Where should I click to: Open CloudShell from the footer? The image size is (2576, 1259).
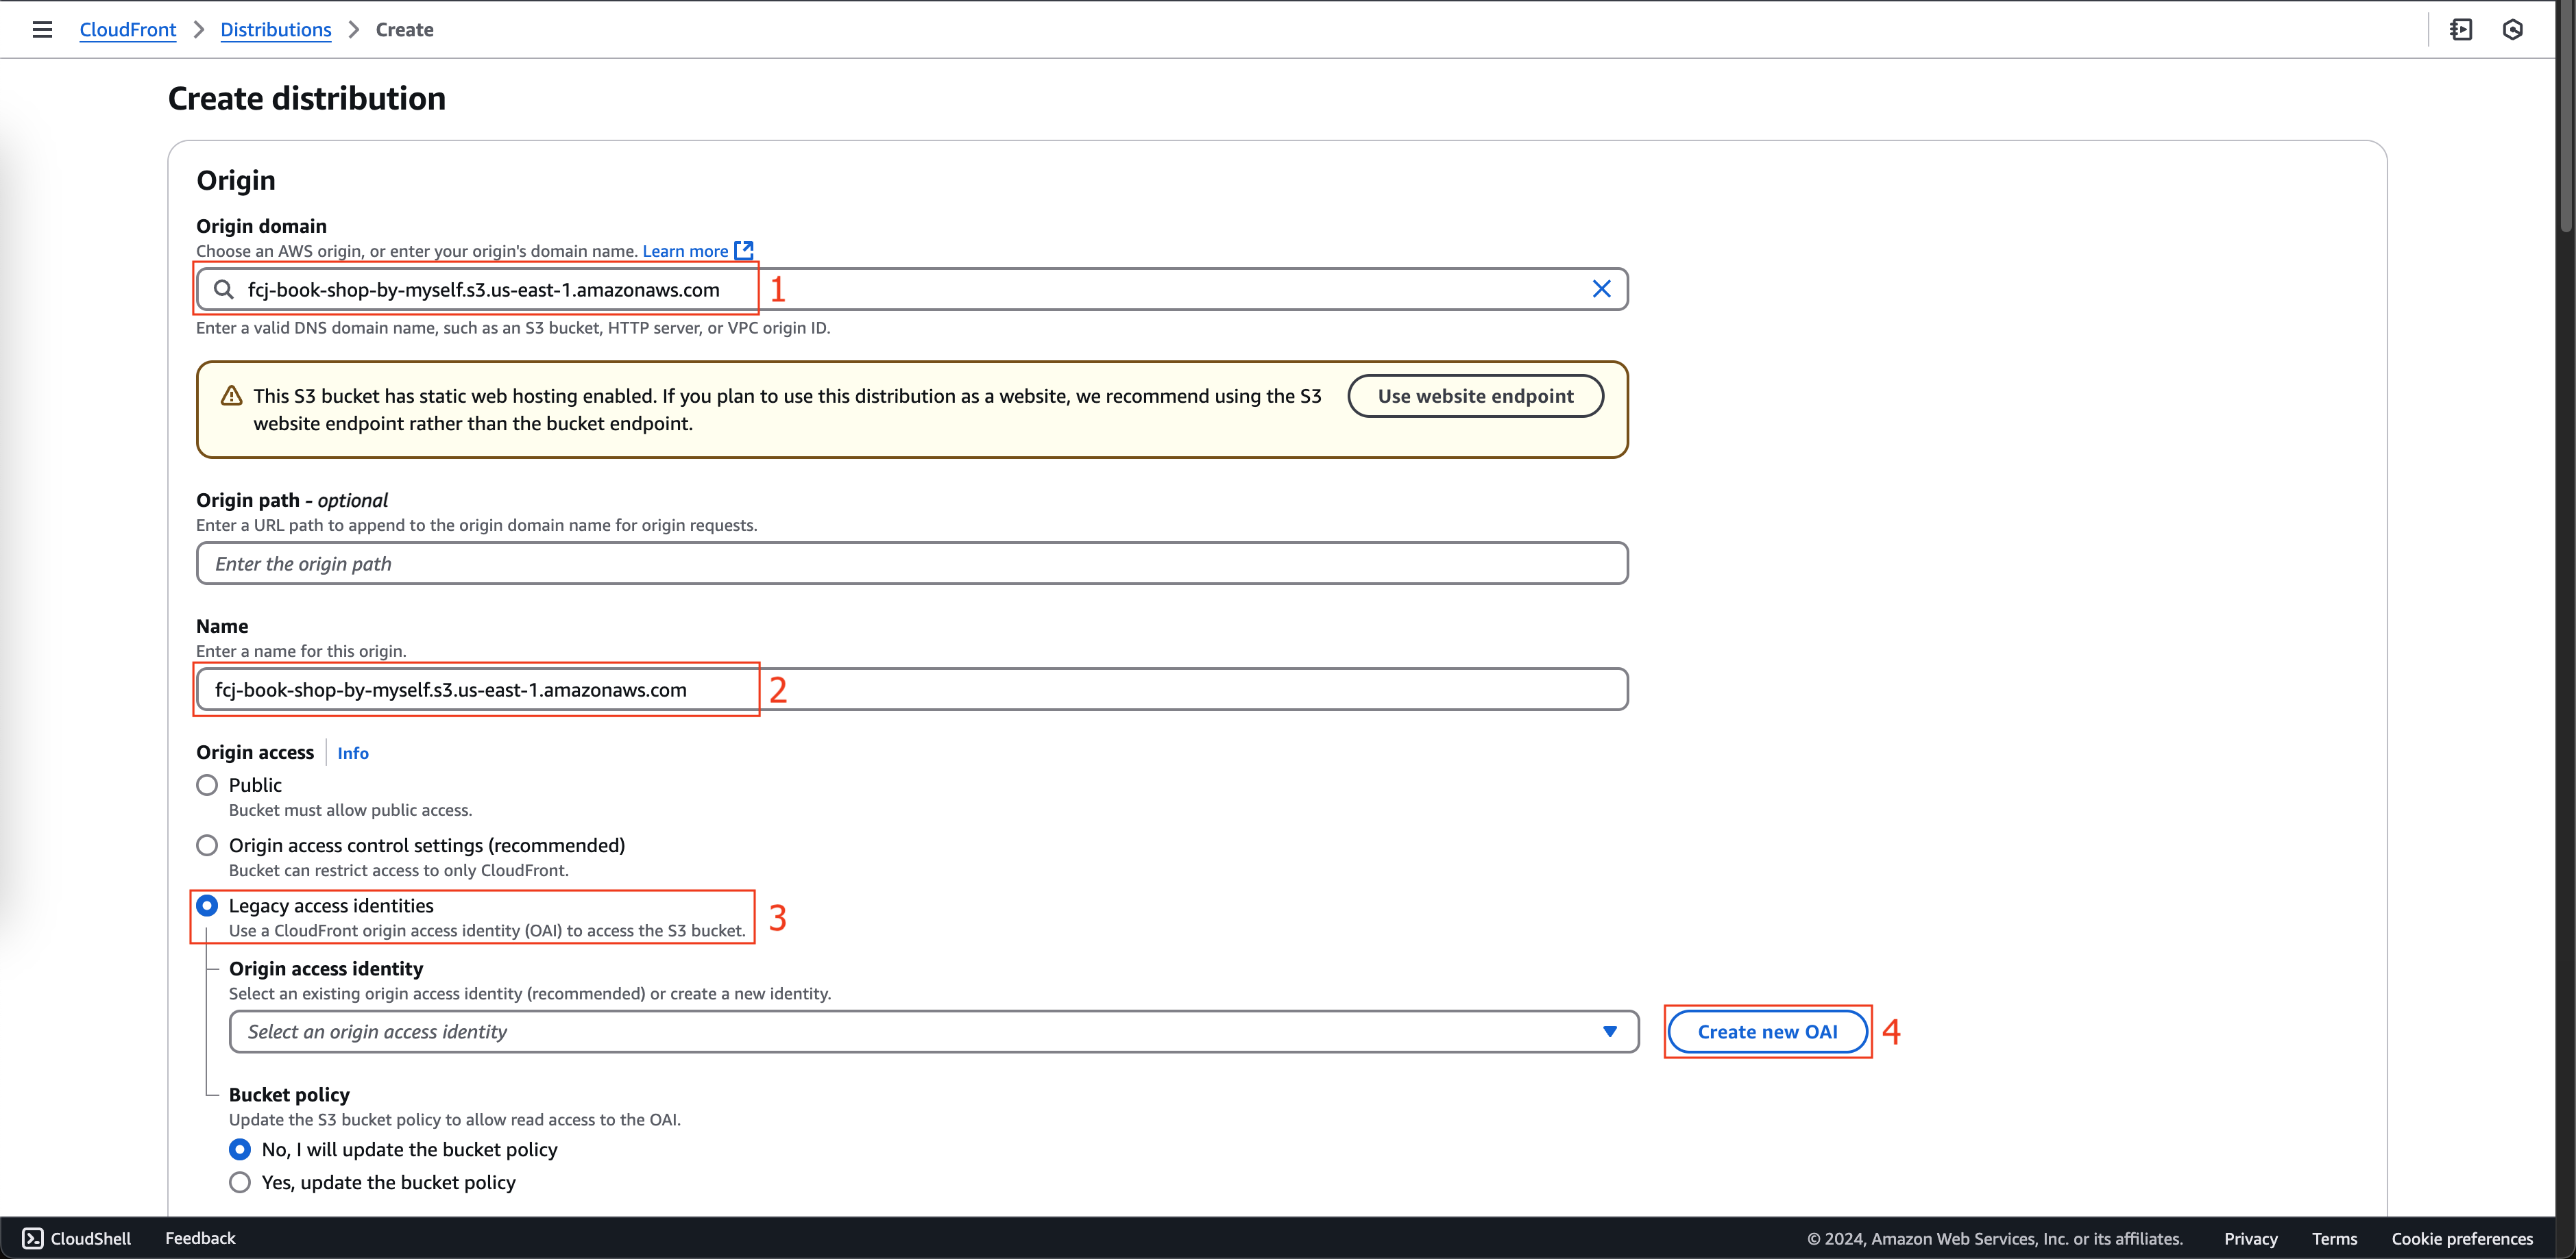point(77,1239)
